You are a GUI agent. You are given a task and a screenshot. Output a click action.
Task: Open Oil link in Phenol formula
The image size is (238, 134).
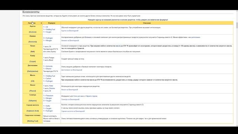[50, 91]
